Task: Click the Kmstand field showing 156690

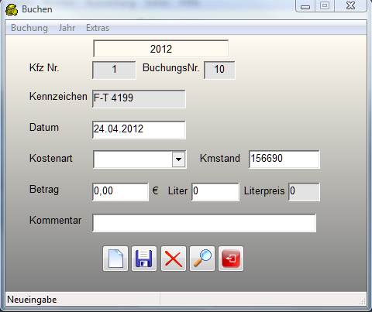Action: tap(284, 159)
